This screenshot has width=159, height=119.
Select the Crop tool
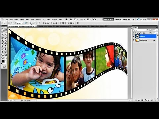pos(2,35)
